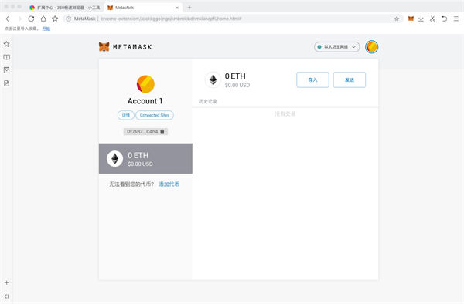This screenshot has width=464, height=304.
Task: Close the MetaMask browser tab
Action: click(x=177, y=8)
